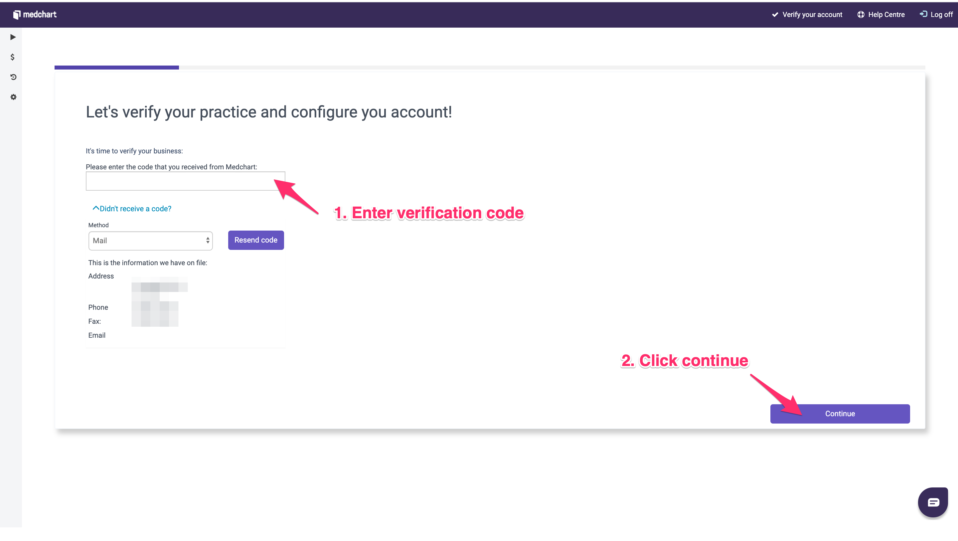The width and height of the screenshot is (958, 541).
Task: Select the play icon in the left sidebar
Action: pos(13,37)
